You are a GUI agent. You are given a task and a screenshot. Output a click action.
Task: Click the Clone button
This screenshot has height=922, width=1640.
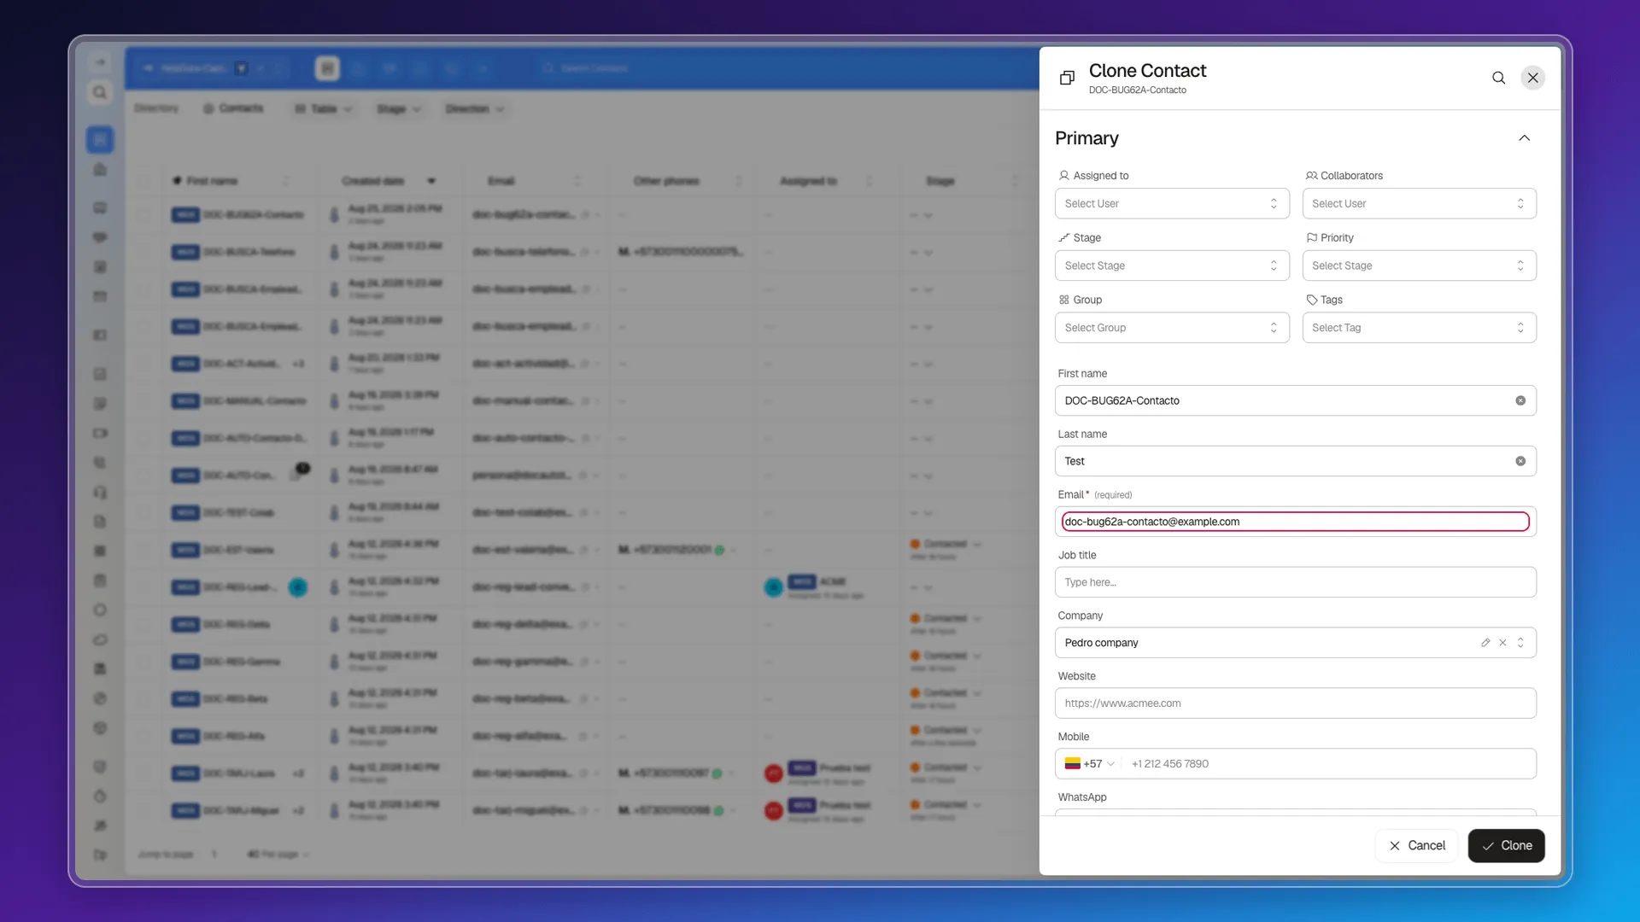tap(1506, 845)
